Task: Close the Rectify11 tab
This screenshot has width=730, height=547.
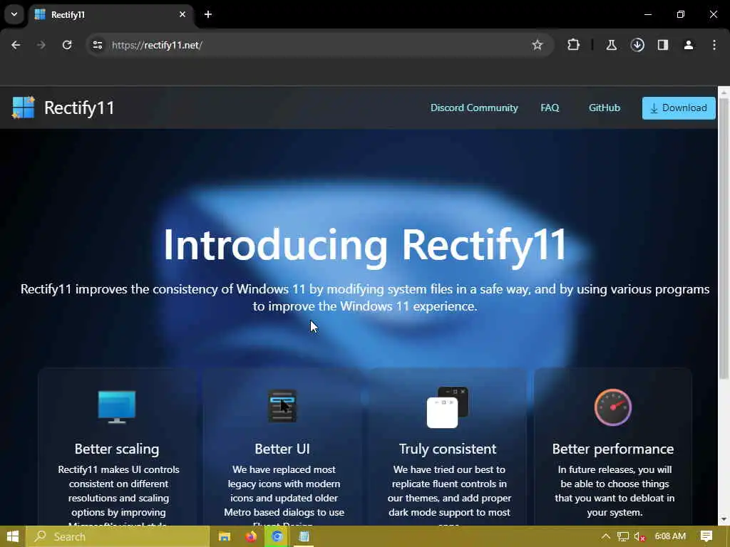Action: click(182, 14)
